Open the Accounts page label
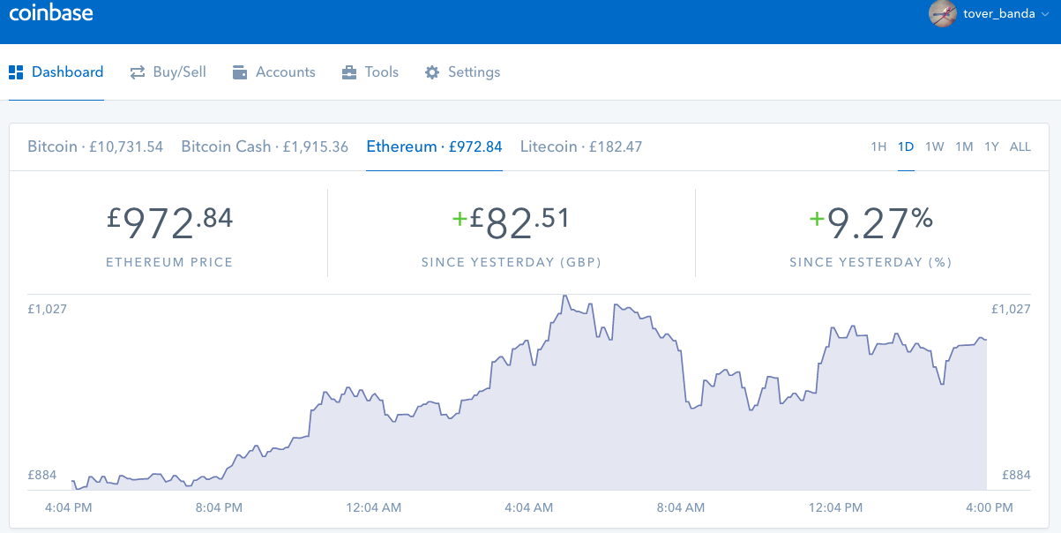1061x533 pixels. tap(286, 72)
